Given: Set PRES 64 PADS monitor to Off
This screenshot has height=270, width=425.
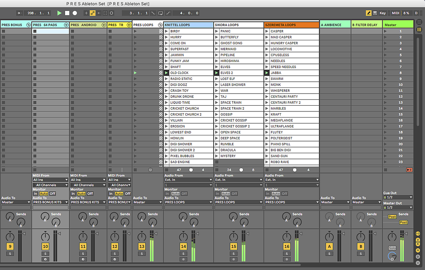Looking at the screenshot, I should click(x=53, y=194).
